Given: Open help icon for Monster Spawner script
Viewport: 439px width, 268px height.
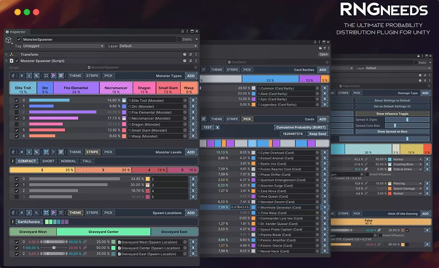Looking at the screenshot, I should point(185,61).
